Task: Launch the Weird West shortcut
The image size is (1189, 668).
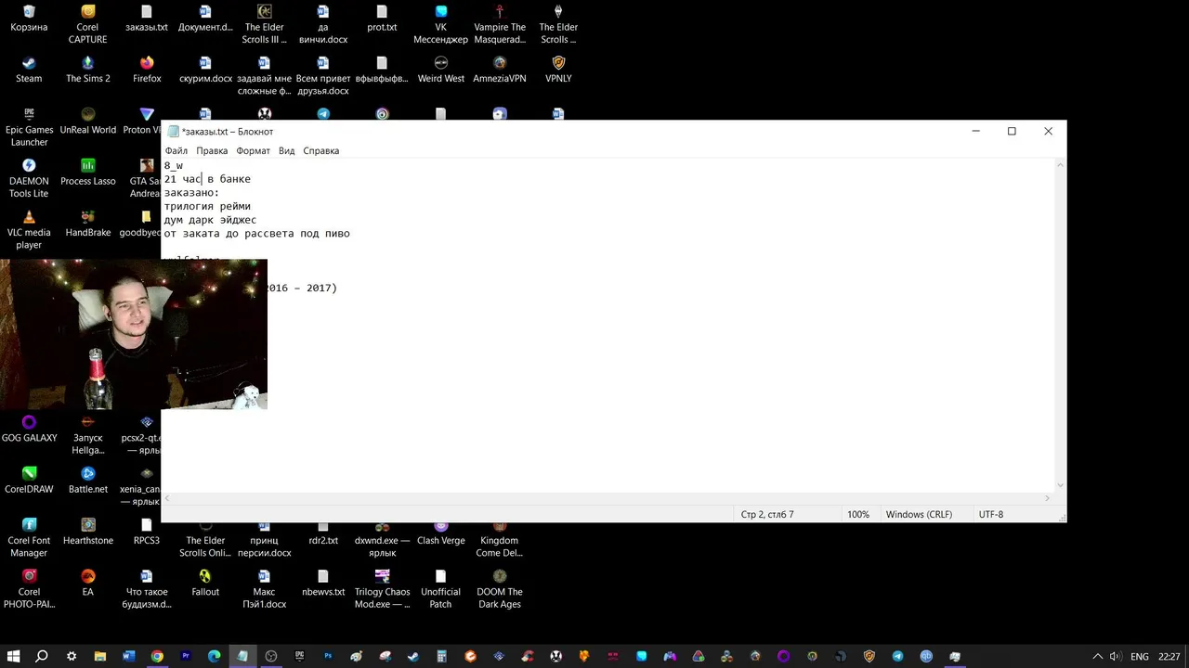Action: pos(441,70)
